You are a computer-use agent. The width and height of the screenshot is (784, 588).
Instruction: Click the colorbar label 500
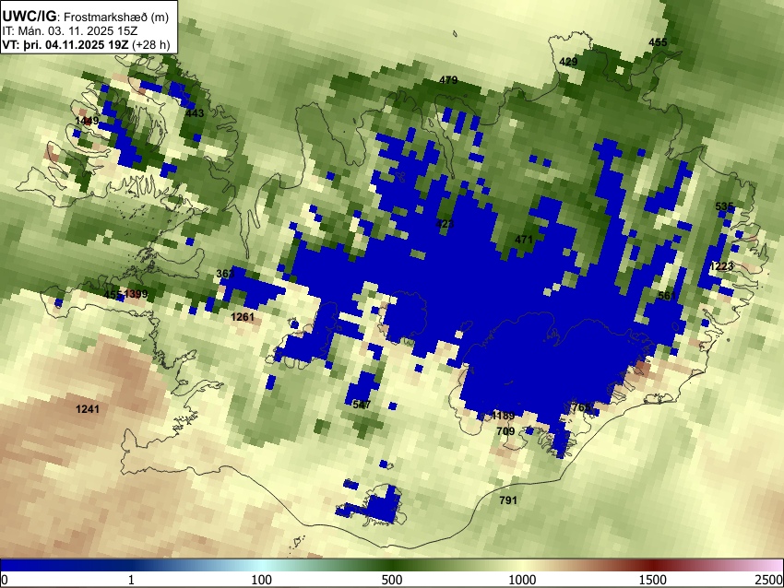[391, 580]
